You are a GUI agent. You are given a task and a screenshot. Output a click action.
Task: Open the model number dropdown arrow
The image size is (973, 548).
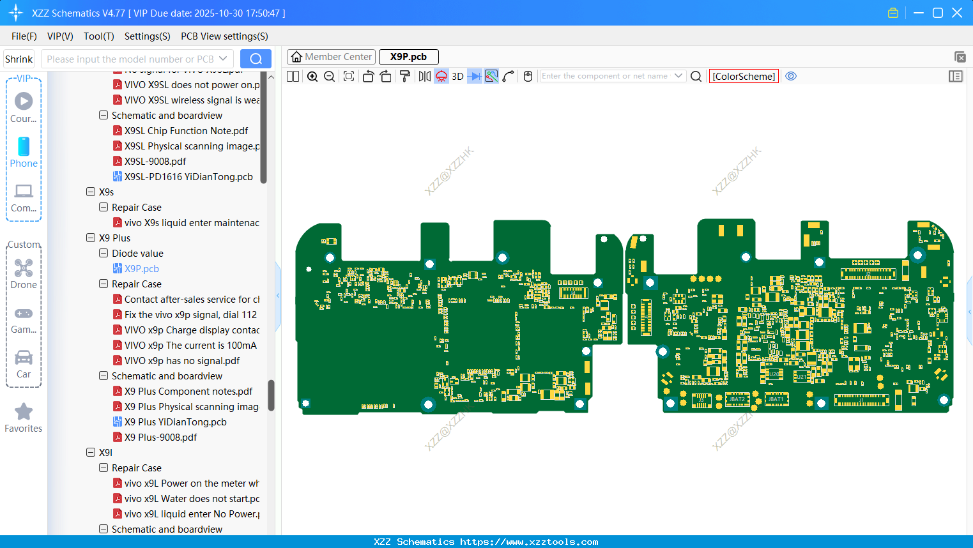click(223, 59)
